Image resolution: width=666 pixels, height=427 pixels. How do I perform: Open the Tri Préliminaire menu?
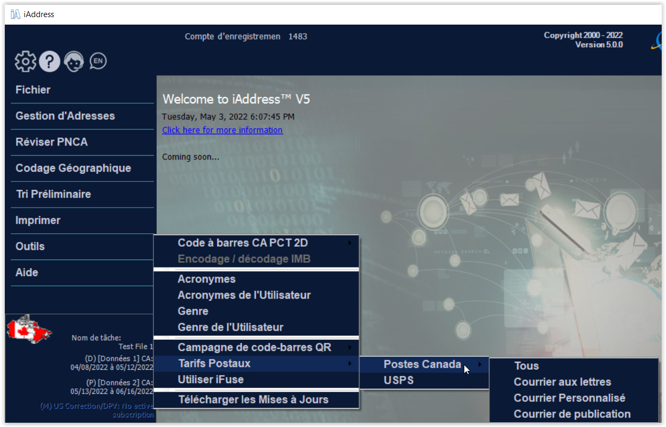[82, 194]
